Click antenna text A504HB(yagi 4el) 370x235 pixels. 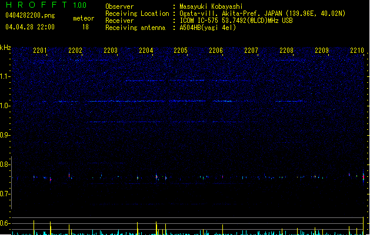pos(208,28)
